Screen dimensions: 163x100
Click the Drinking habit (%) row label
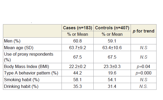21,87
